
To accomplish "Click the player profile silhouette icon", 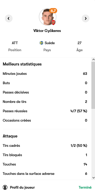I will click(5, 187).
